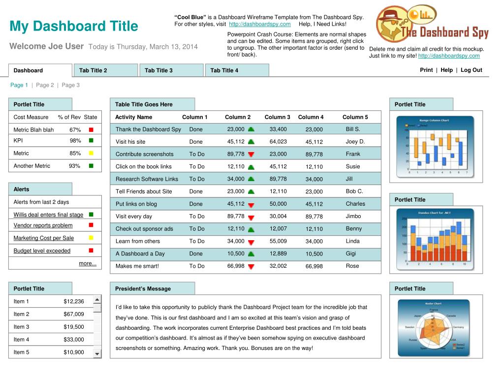Click red status square beside Vendor reports problem
This screenshot has height=378, width=504.
tap(91, 225)
